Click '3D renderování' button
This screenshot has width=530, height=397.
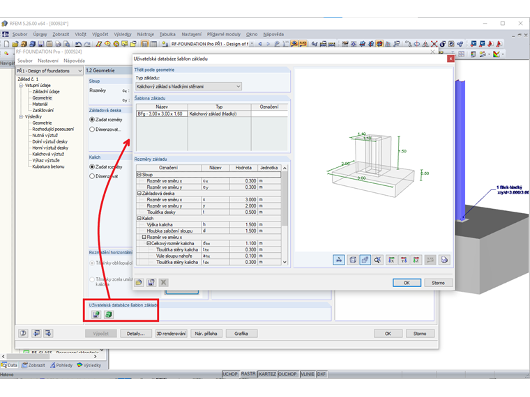tap(171, 333)
